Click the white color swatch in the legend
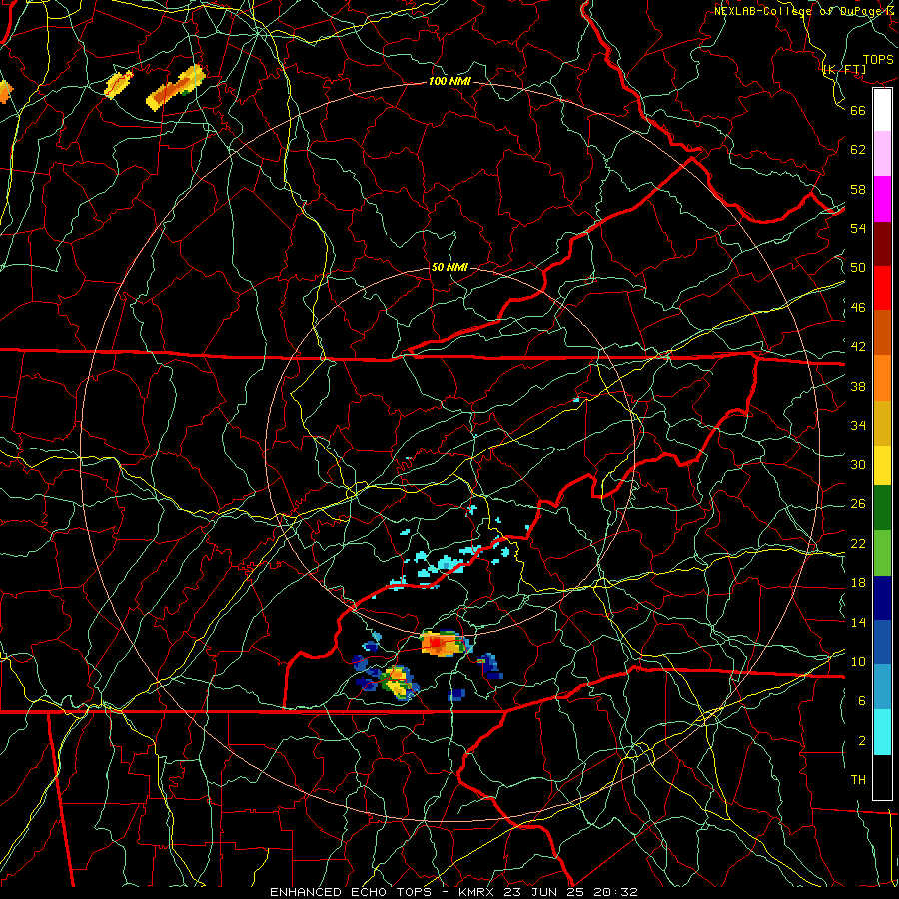899x899 pixels. (x=882, y=110)
